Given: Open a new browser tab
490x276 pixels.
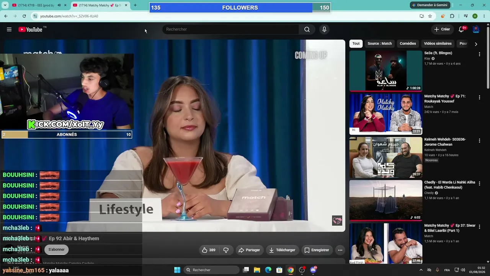Looking at the screenshot, I should pos(135,5).
